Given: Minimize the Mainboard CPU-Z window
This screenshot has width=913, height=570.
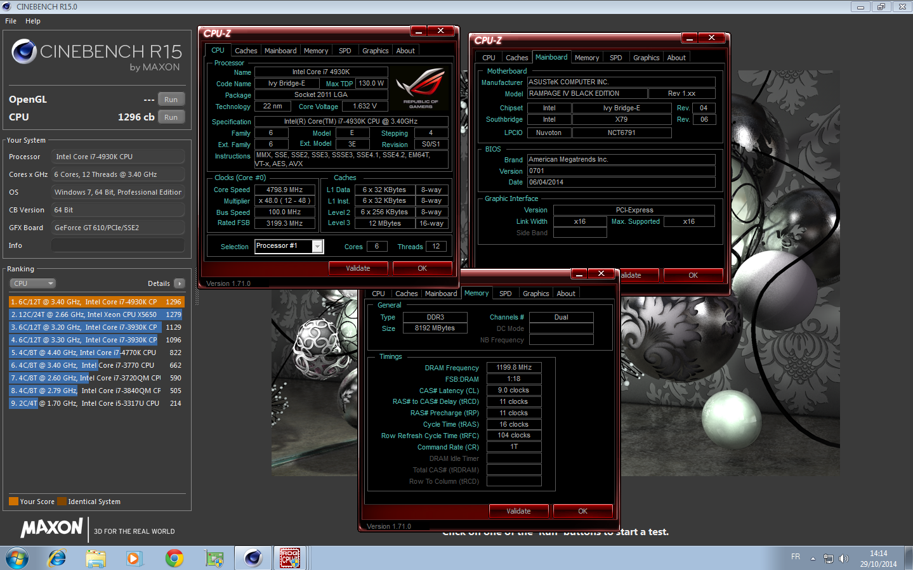Looking at the screenshot, I should (690, 37).
